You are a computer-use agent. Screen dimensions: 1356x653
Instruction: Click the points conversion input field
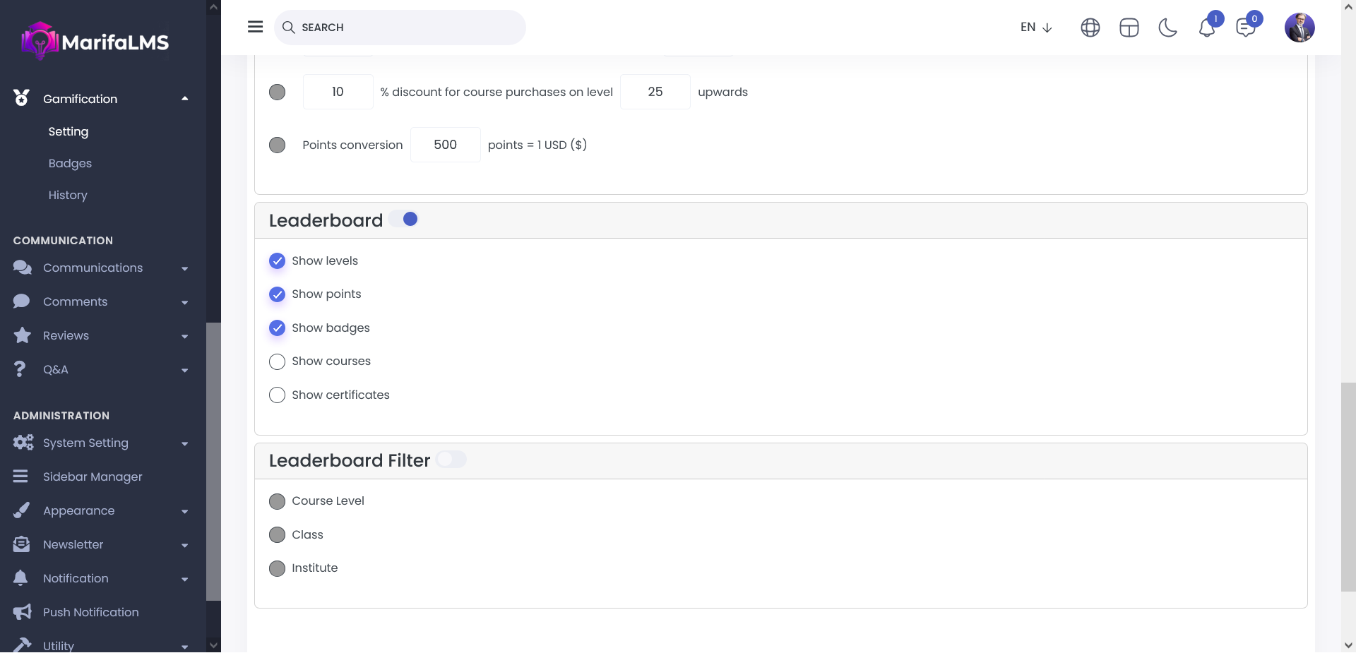click(x=445, y=145)
